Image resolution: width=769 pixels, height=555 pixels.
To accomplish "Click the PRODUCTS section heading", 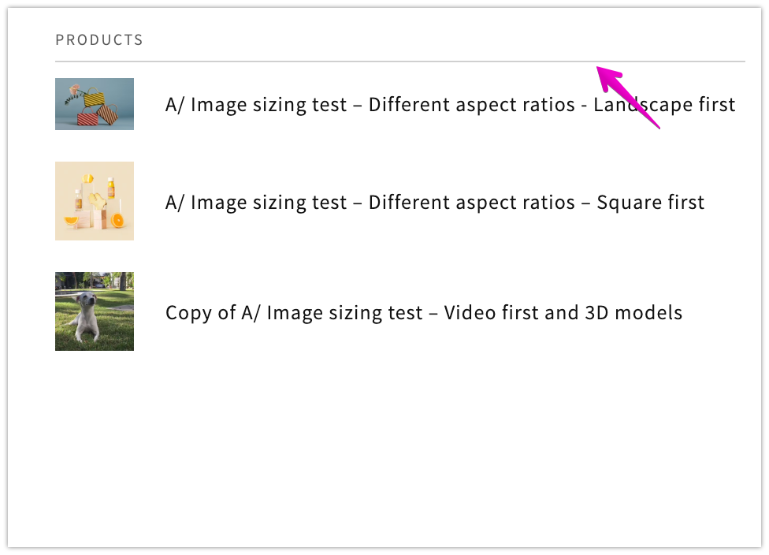I will tap(99, 40).
